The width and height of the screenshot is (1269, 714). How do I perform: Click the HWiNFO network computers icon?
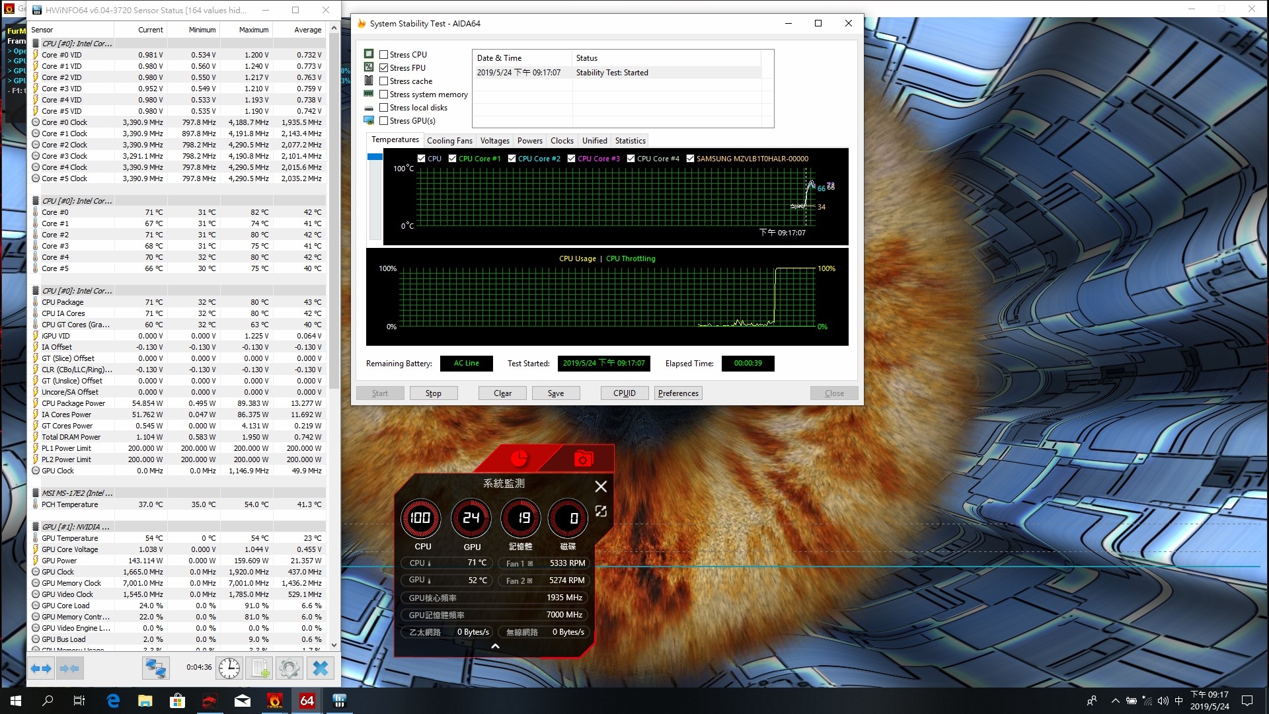[155, 668]
